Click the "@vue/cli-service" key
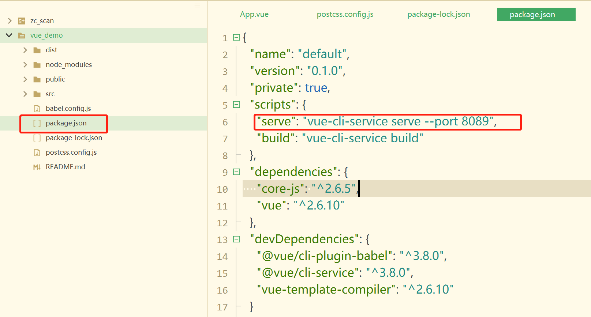591x317 pixels. tap(308, 273)
